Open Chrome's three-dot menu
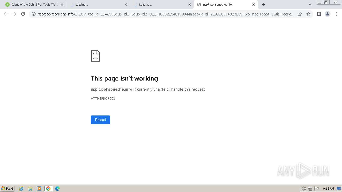This screenshot has height=192, width=342. pos(336,14)
